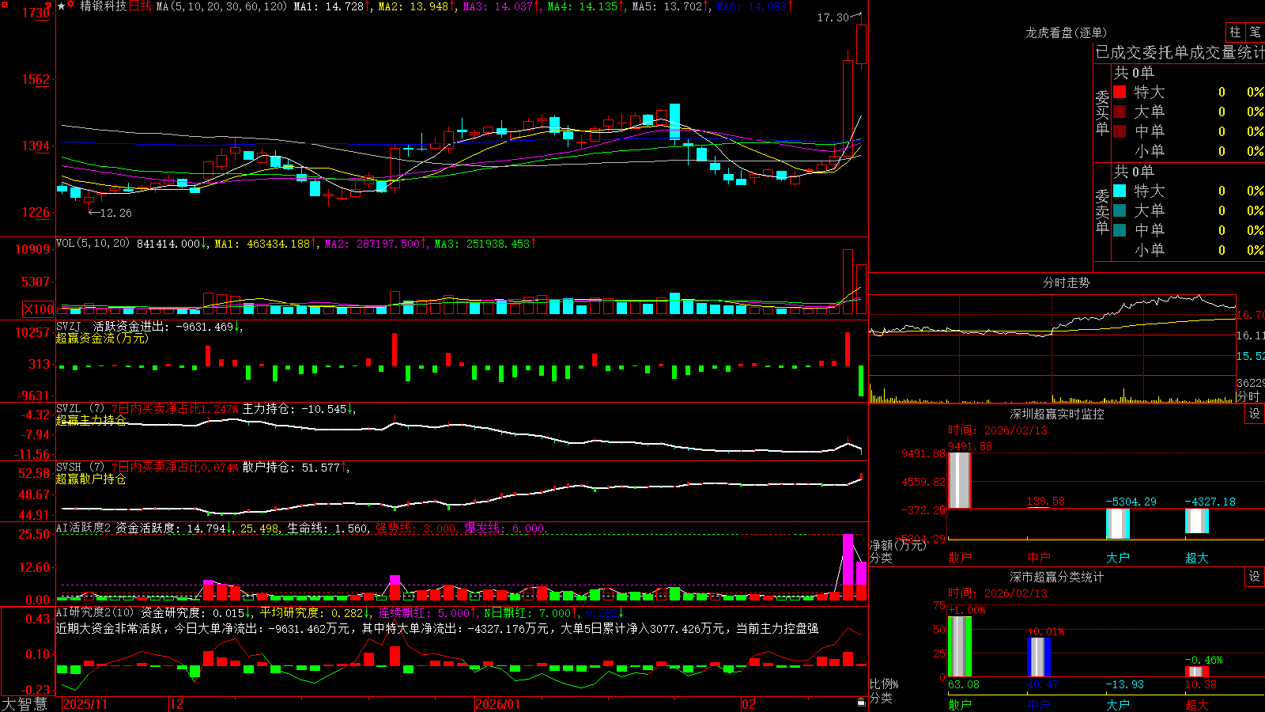1265x712 pixels.
Task: Click the 精锻科技 stock name
Action: (x=103, y=6)
